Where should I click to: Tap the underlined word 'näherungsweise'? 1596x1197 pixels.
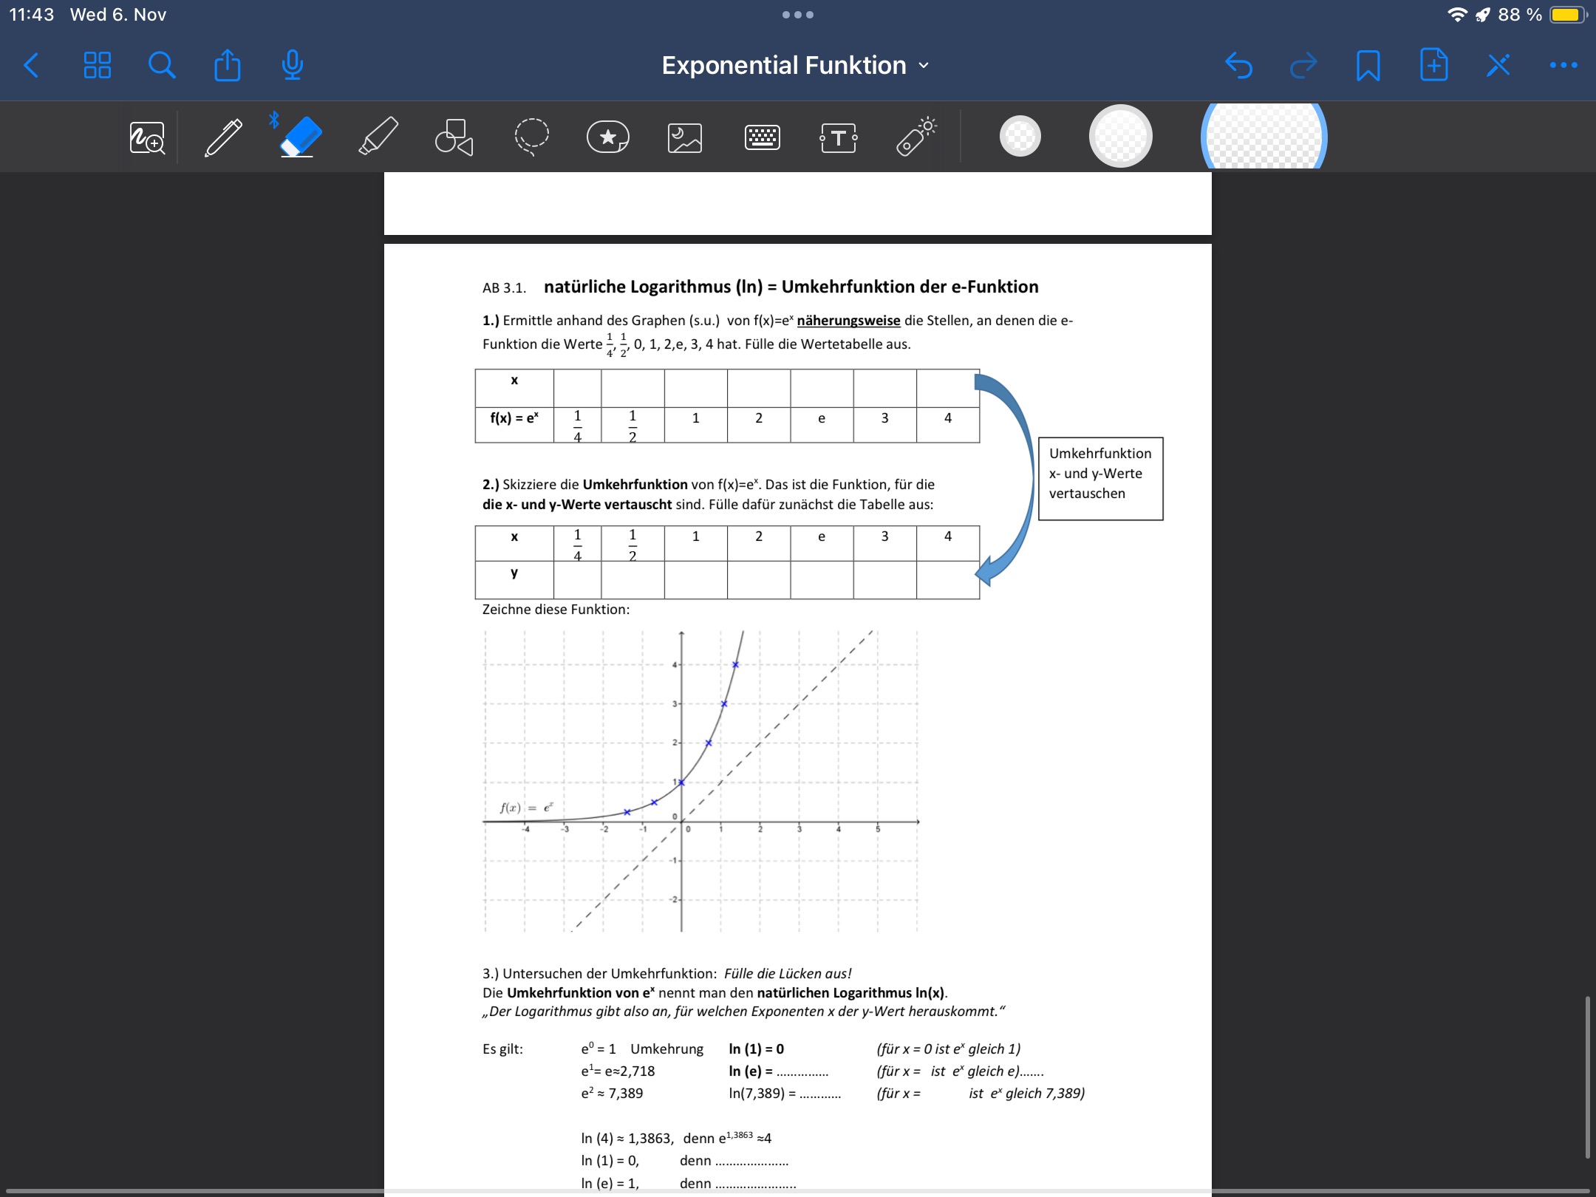[x=848, y=321]
